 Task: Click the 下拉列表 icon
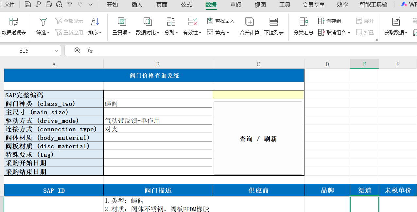274,22
